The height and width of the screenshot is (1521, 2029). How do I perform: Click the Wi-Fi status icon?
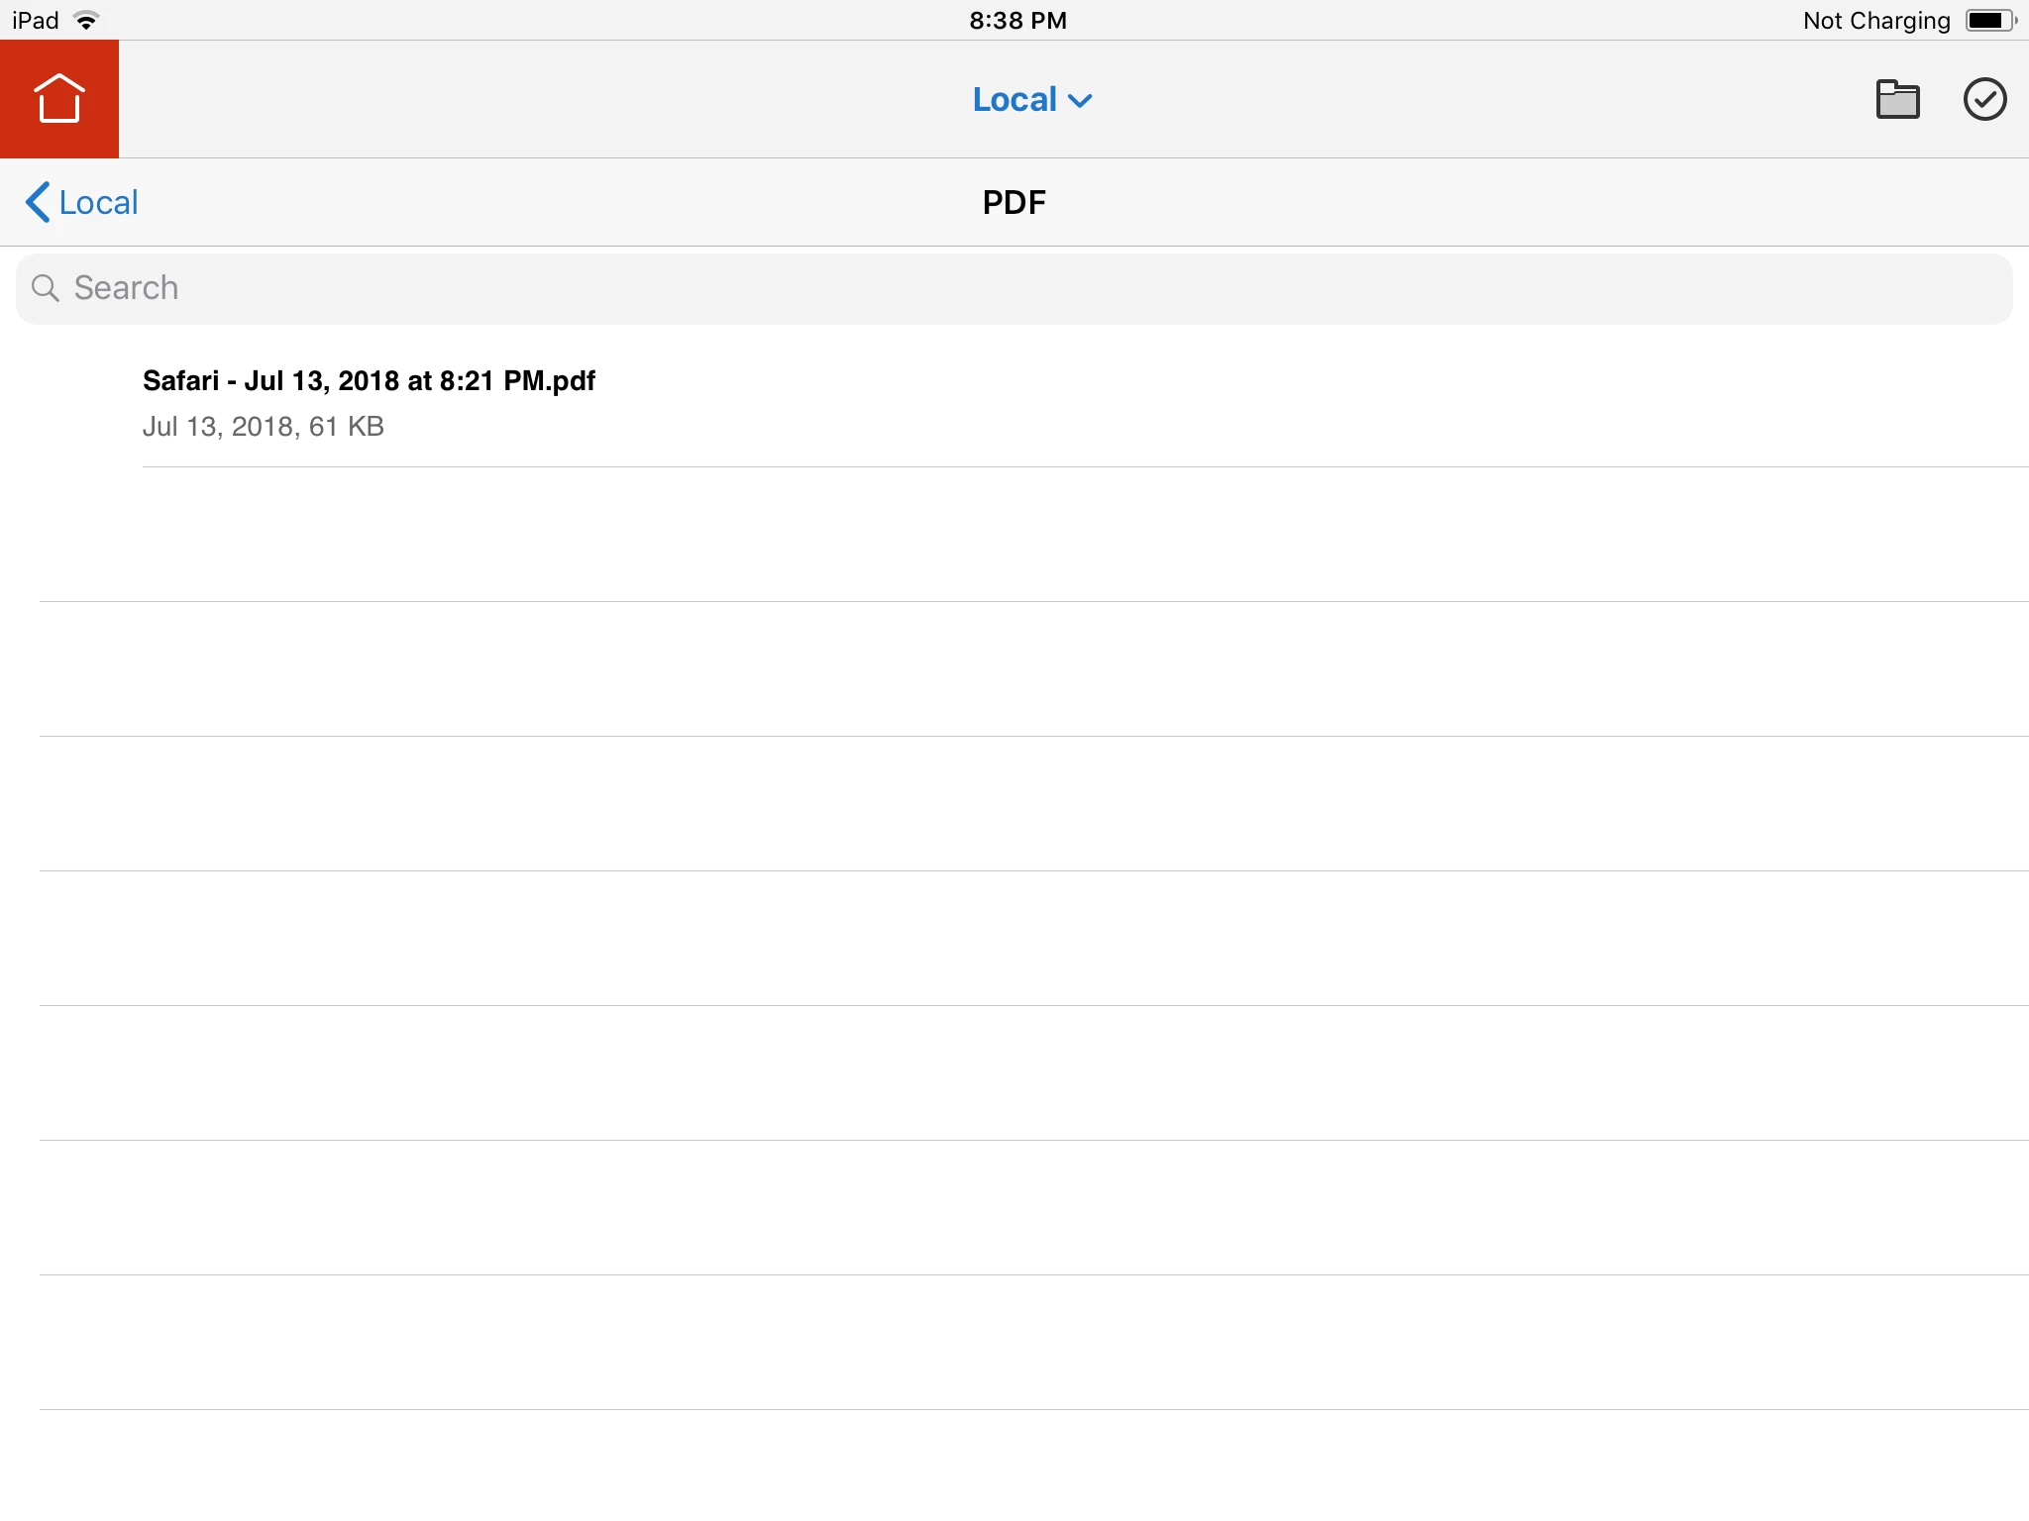pos(87,21)
